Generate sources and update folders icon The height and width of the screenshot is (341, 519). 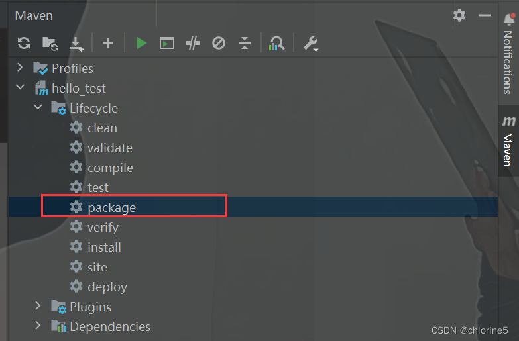pos(50,43)
